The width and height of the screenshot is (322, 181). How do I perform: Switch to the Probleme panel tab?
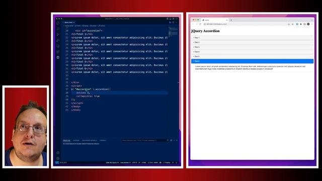pos(66,140)
